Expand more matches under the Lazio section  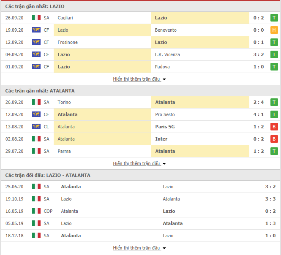click(x=139, y=79)
